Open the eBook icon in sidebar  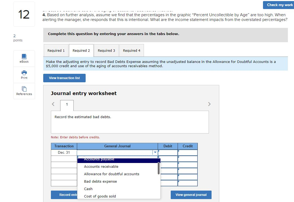[x=24, y=59]
